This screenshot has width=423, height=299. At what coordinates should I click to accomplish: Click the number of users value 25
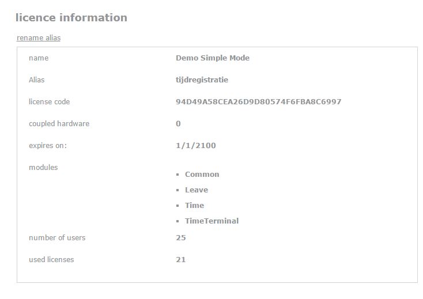click(x=181, y=237)
